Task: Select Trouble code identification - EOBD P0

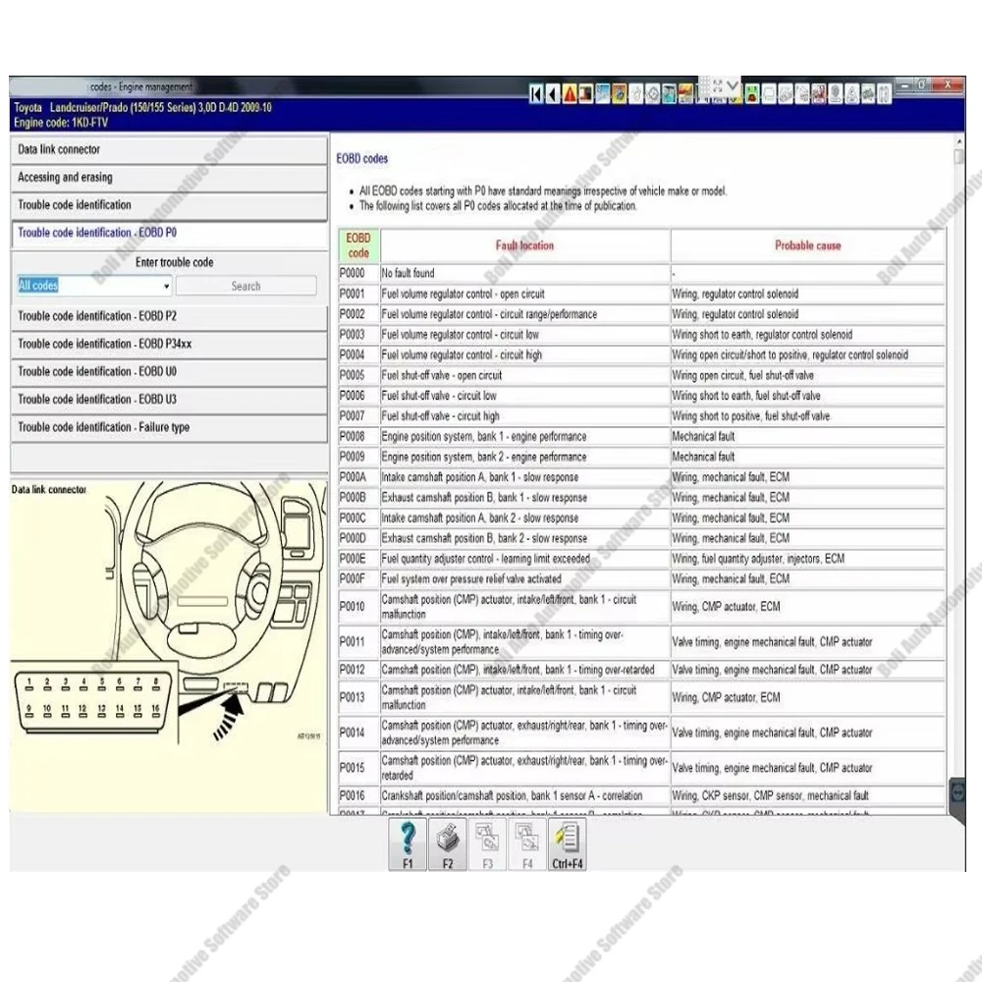Action: [x=169, y=233]
